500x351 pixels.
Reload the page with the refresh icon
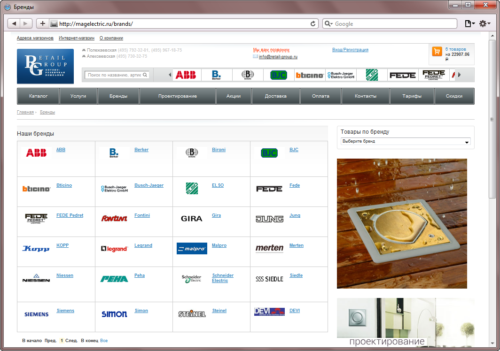[313, 23]
